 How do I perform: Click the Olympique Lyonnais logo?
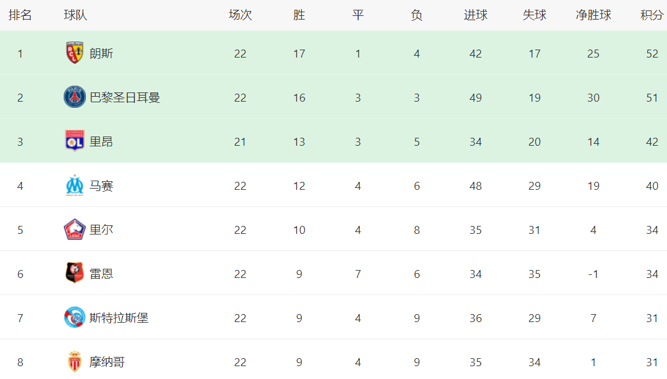pyautogui.click(x=75, y=141)
